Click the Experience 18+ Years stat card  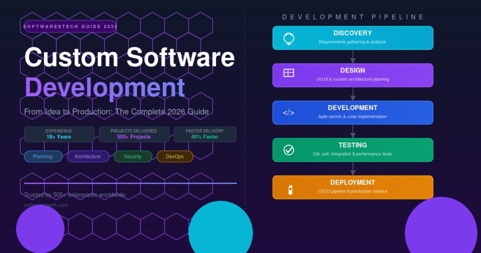pyautogui.click(x=59, y=134)
